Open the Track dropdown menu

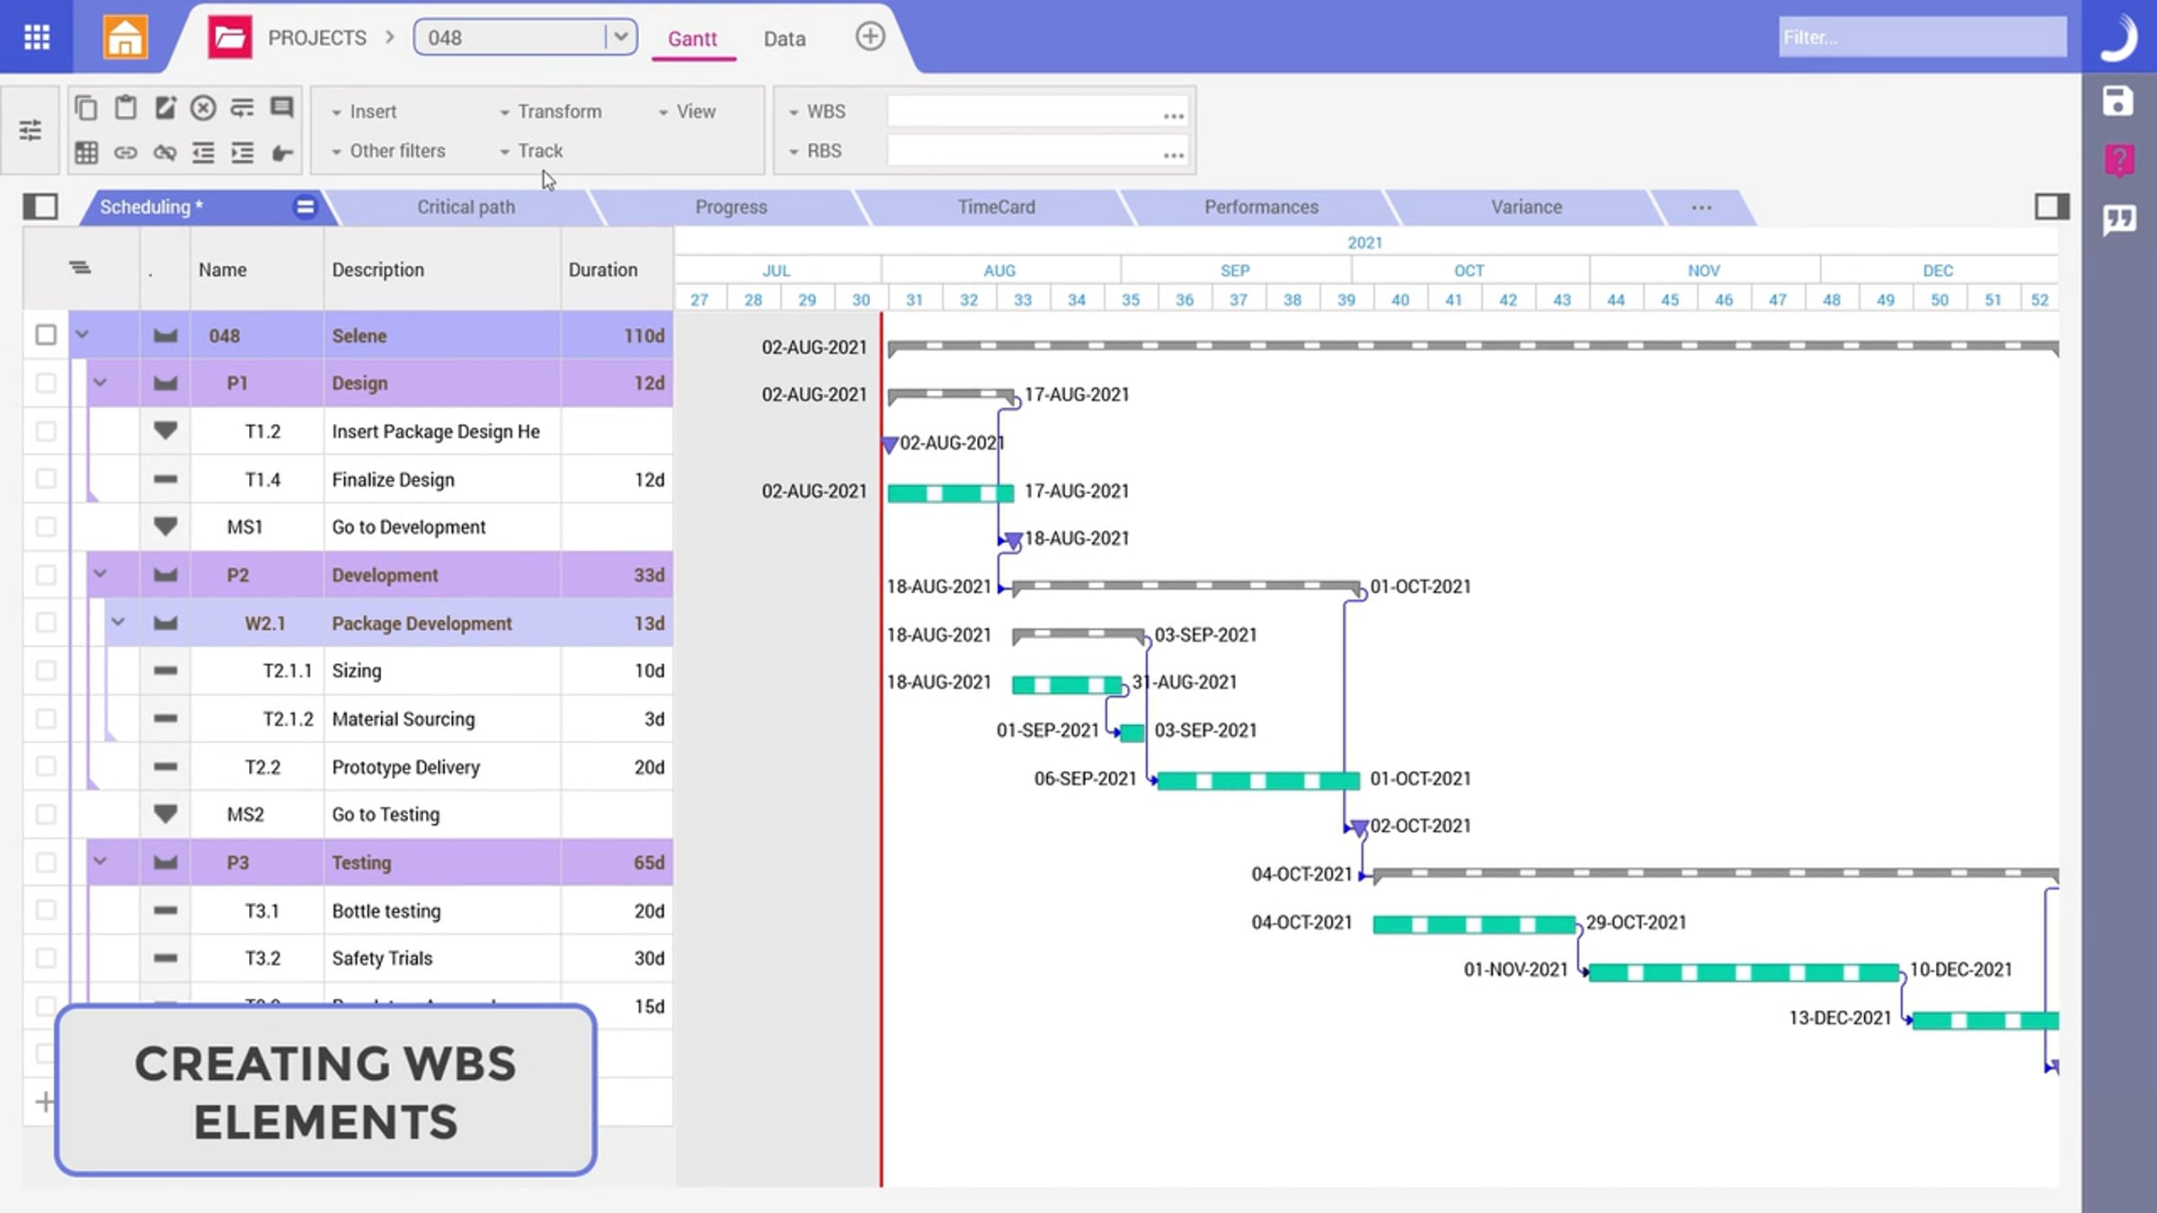tap(531, 151)
